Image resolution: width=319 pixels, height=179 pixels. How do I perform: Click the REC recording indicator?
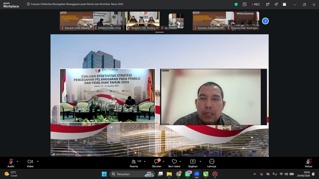256,4
